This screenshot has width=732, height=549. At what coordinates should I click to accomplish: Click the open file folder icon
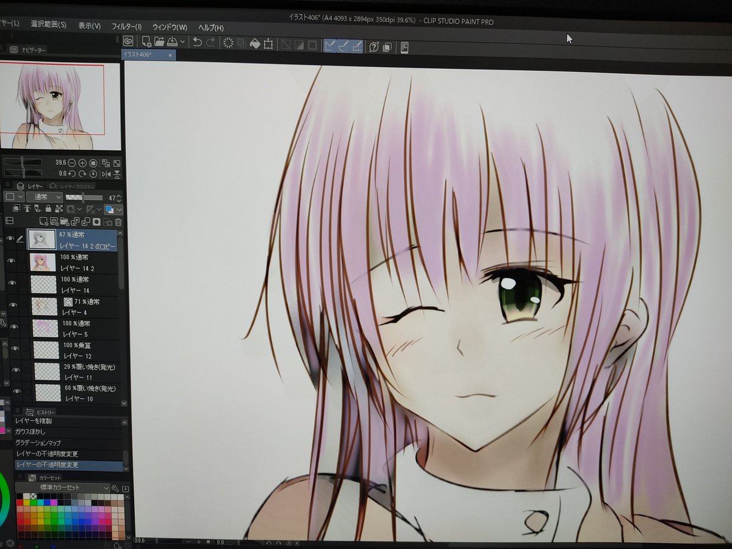point(159,41)
